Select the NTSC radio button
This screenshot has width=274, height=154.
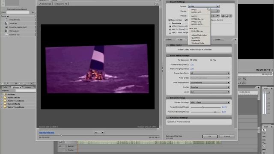coord(191,60)
